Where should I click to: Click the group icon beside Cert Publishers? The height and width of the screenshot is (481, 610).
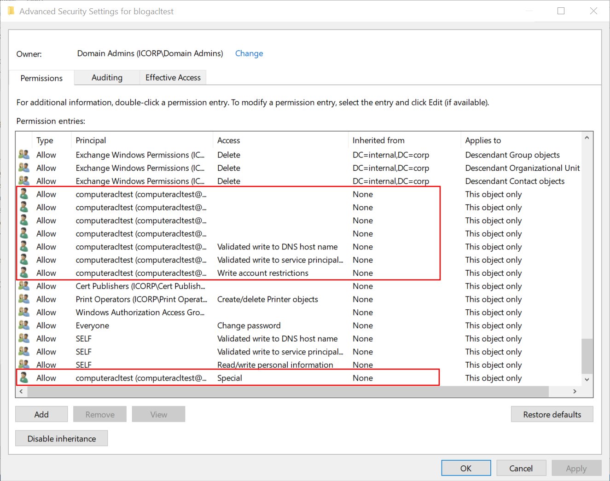[x=23, y=286]
